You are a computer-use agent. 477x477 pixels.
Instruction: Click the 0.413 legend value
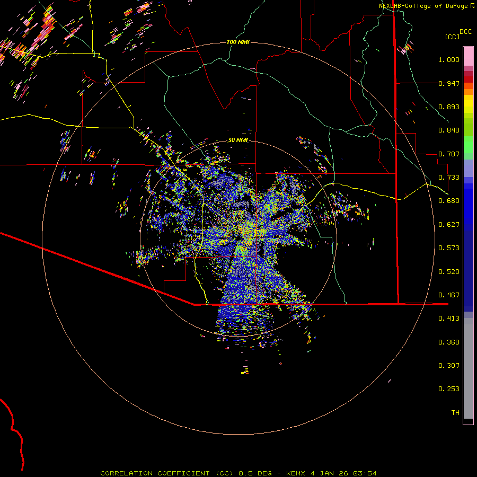tap(449, 319)
